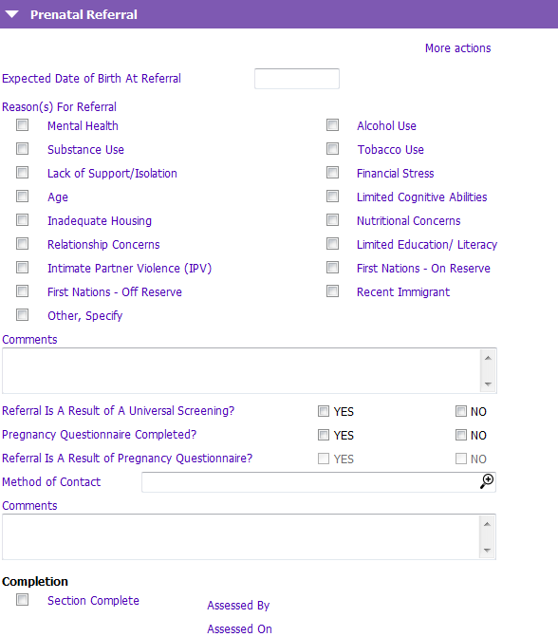Image resolution: width=558 pixels, height=637 pixels.
Task: Open the More actions link
Action: click(457, 48)
